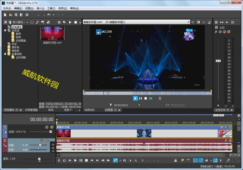Toggle the lock event icon in timeline toolbar
The width and height of the screenshot is (243, 170).
point(175,160)
